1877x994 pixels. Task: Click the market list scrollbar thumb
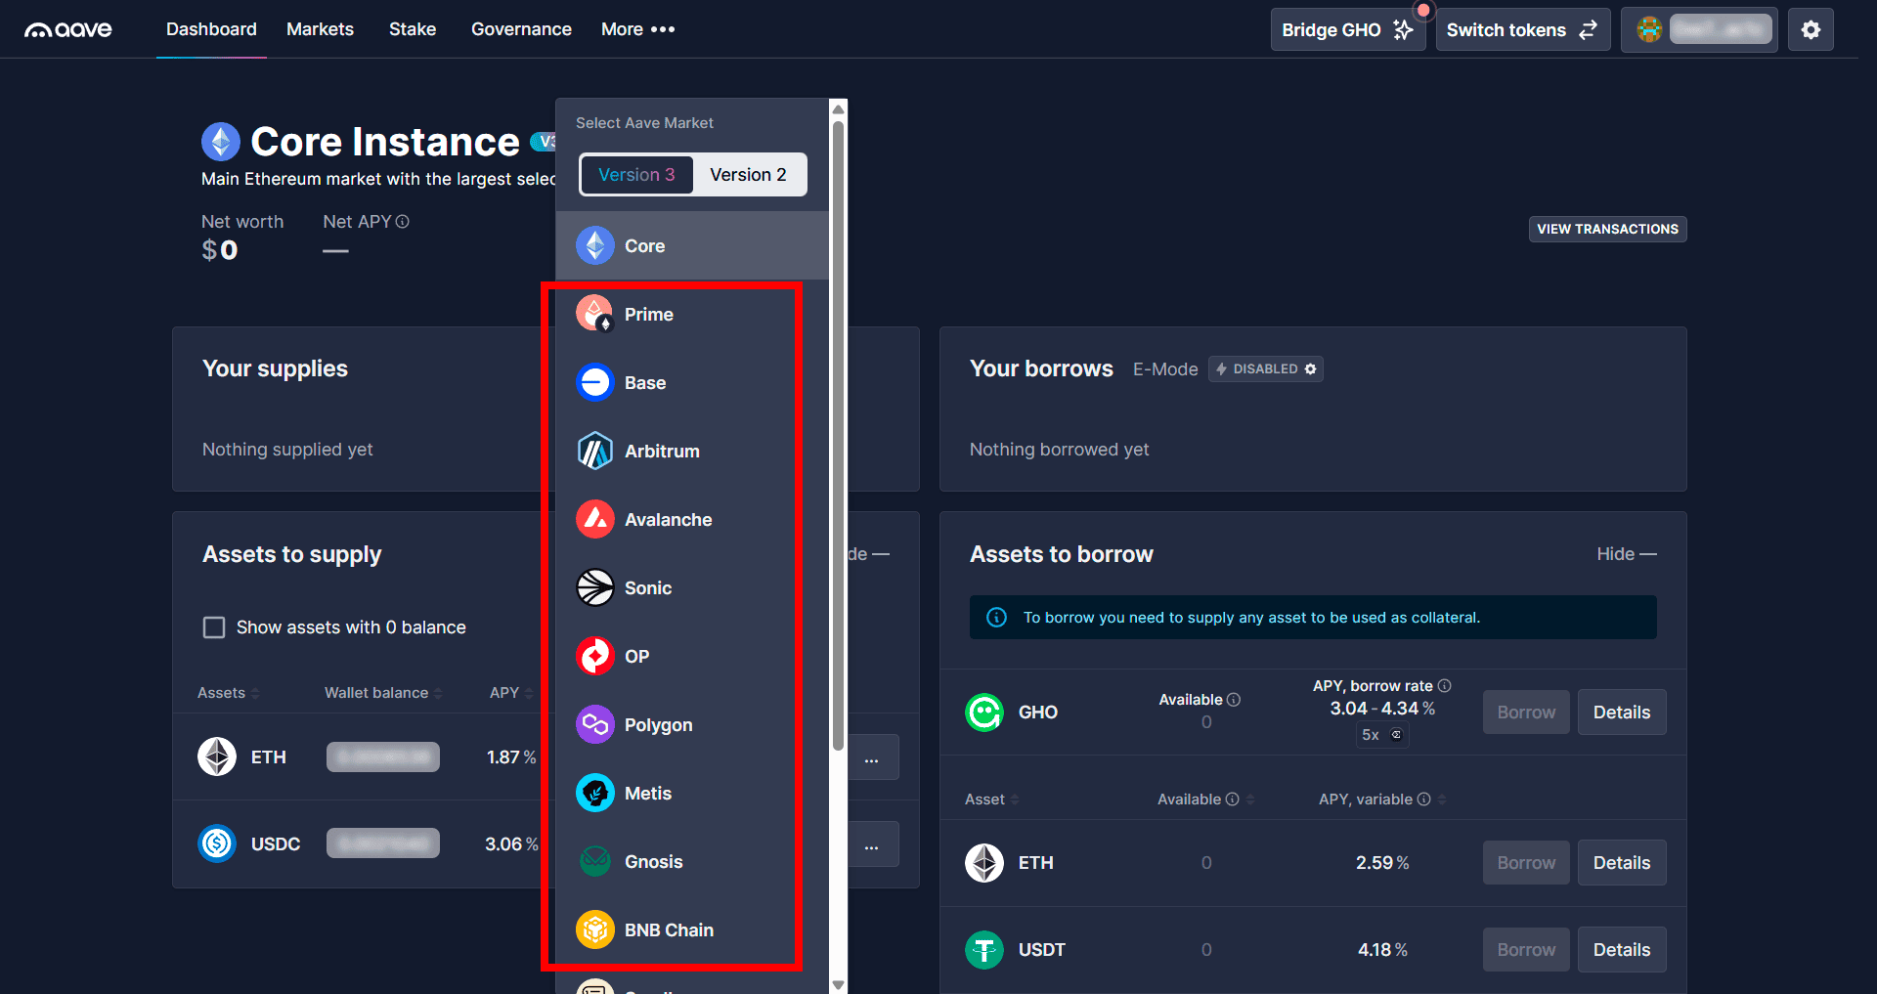coord(838,435)
